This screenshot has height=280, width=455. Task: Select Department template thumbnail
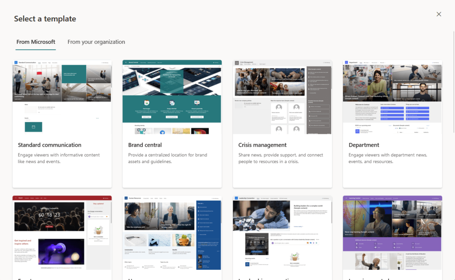pos(392,97)
